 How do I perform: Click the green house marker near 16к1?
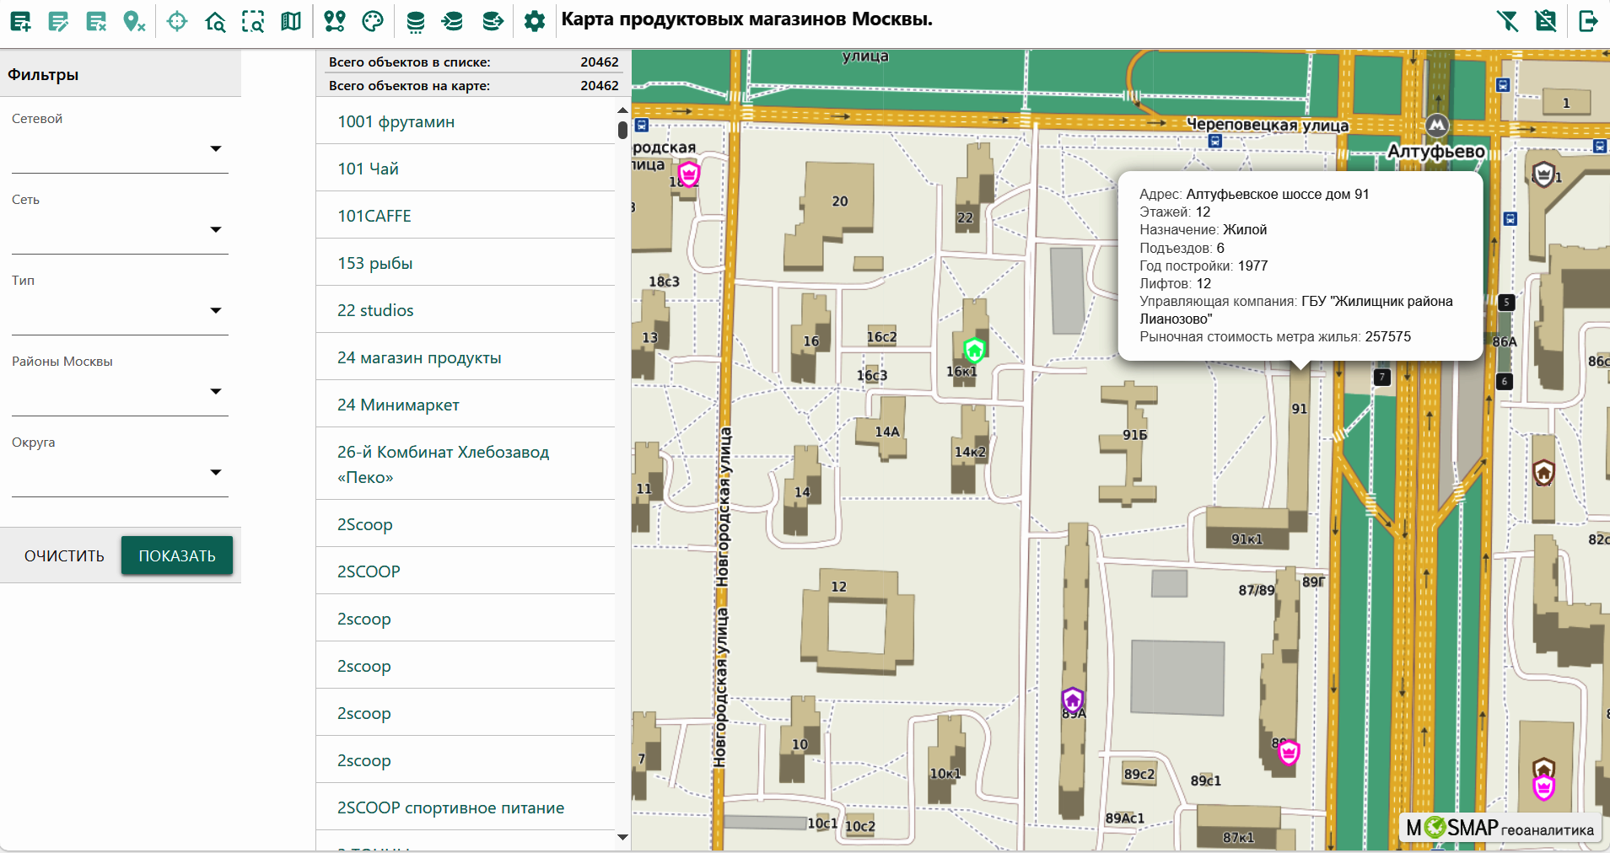point(974,349)
